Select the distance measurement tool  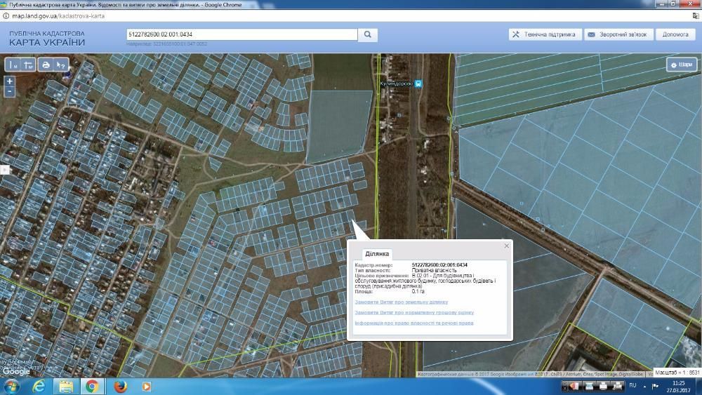pyautogui.click(x=13, y=65)
